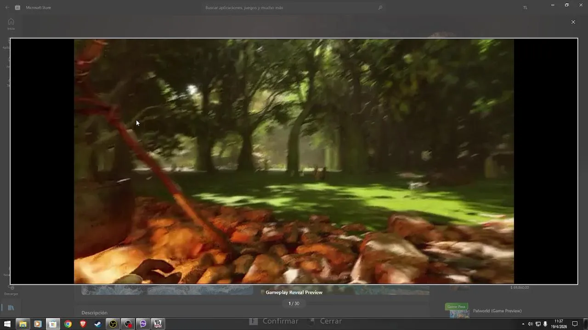Click the gameplay reveal video frame
The width and height of the screenshot is (588, 330).
(x=294, y=161)
